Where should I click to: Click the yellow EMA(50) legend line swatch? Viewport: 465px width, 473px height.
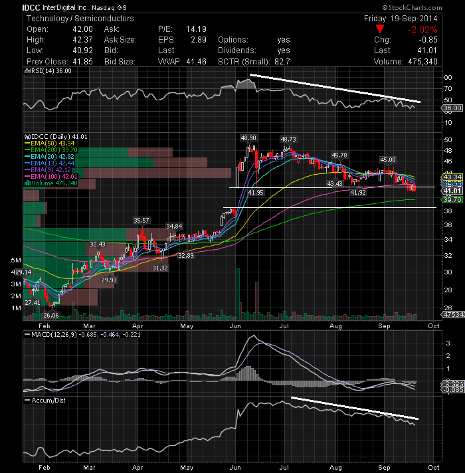tap(27, 143)
